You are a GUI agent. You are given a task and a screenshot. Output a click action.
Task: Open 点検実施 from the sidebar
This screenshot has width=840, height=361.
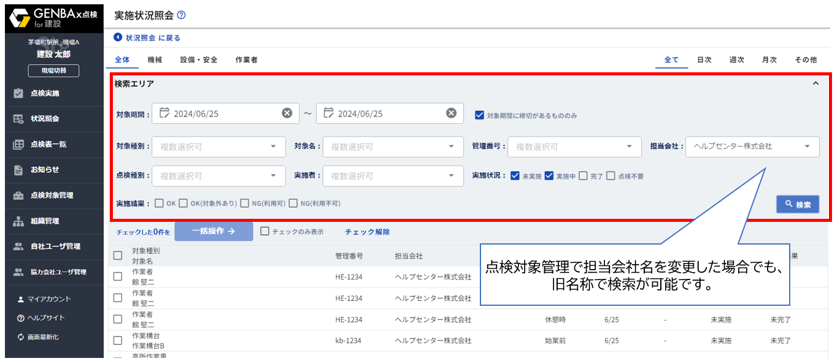(45, 93)
